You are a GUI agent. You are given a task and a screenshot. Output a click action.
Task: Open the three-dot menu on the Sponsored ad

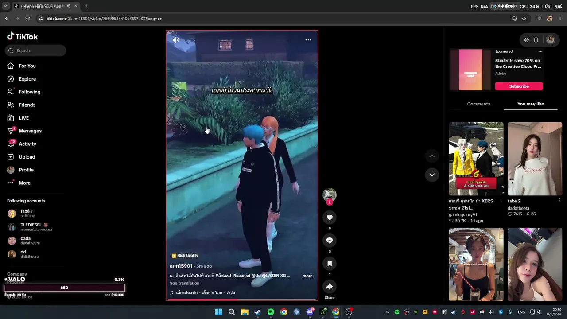(x=540, y=51)
